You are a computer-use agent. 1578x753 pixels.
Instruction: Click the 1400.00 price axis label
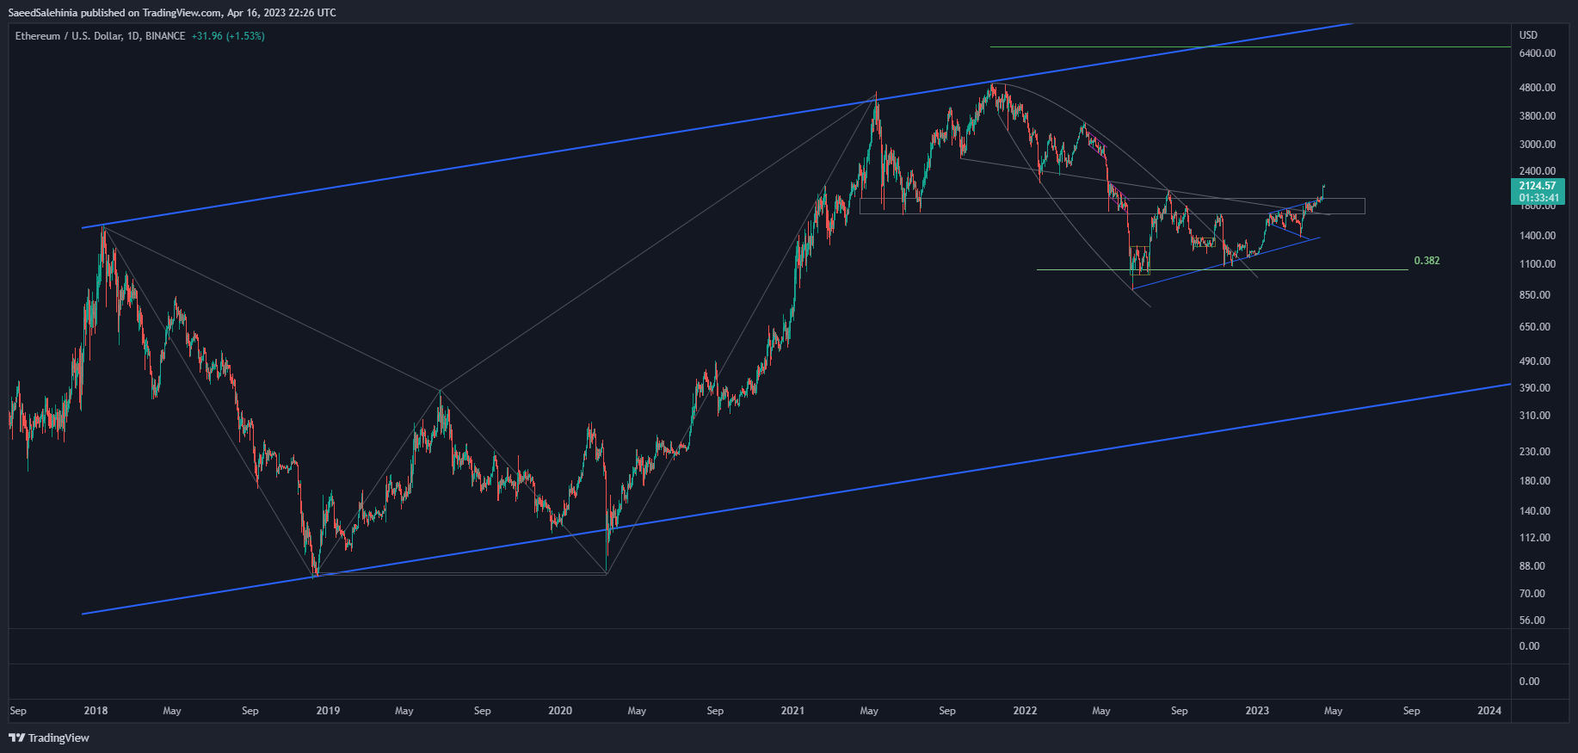(x=1538, y=236)
